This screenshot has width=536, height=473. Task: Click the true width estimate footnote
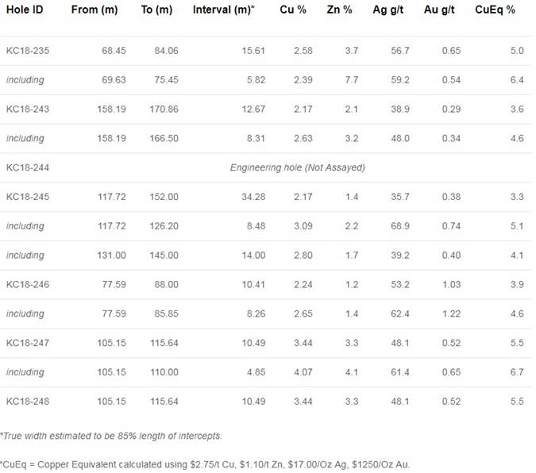[x=111, y=436]
